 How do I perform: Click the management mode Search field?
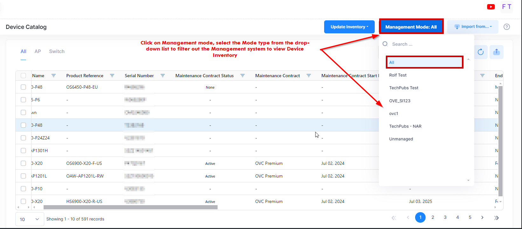[426, 44]
